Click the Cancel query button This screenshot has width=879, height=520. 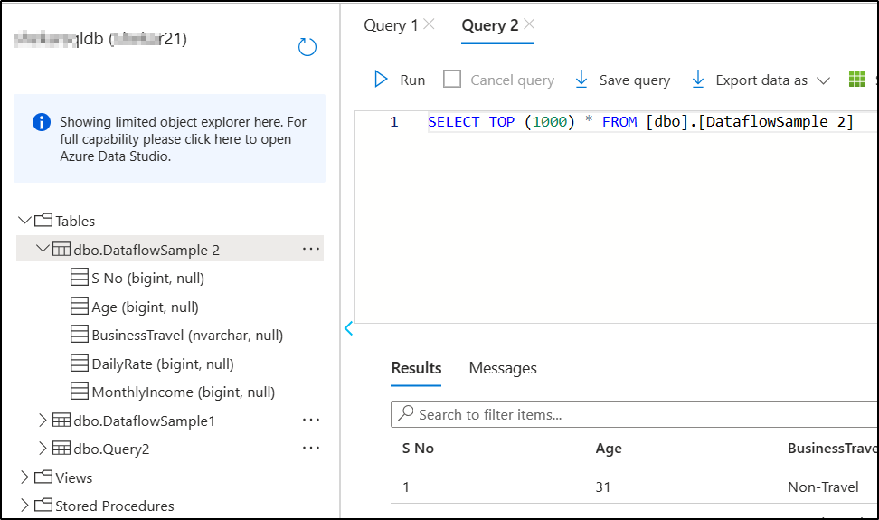point(498,80)
